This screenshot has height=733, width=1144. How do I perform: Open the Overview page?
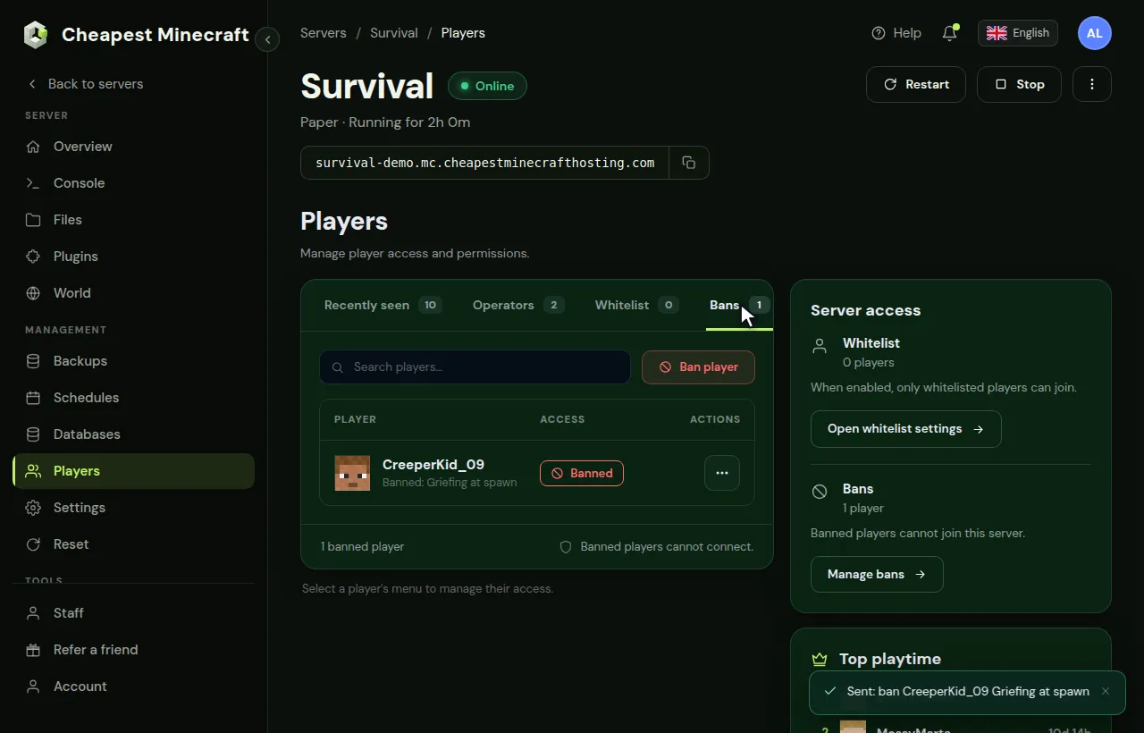(134, 147)
